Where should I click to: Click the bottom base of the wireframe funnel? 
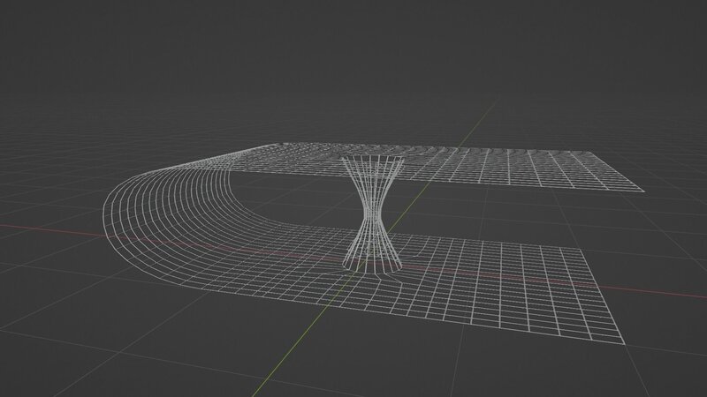pyautogui.click(x=371, y=263)
